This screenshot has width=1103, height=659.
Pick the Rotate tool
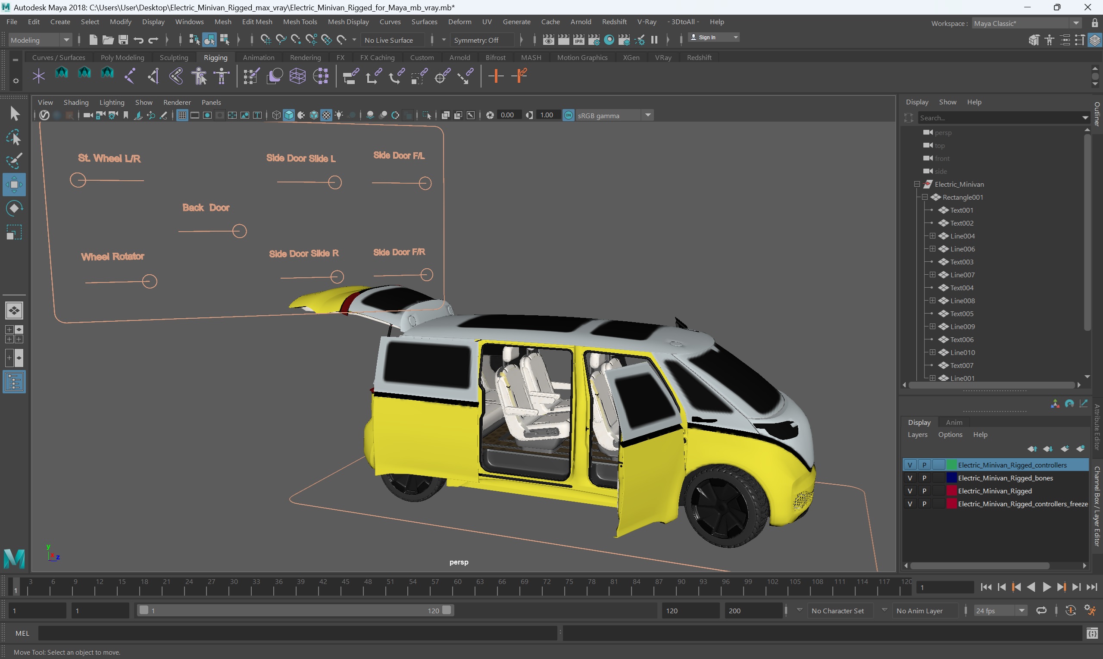click(x=14, y=208)
